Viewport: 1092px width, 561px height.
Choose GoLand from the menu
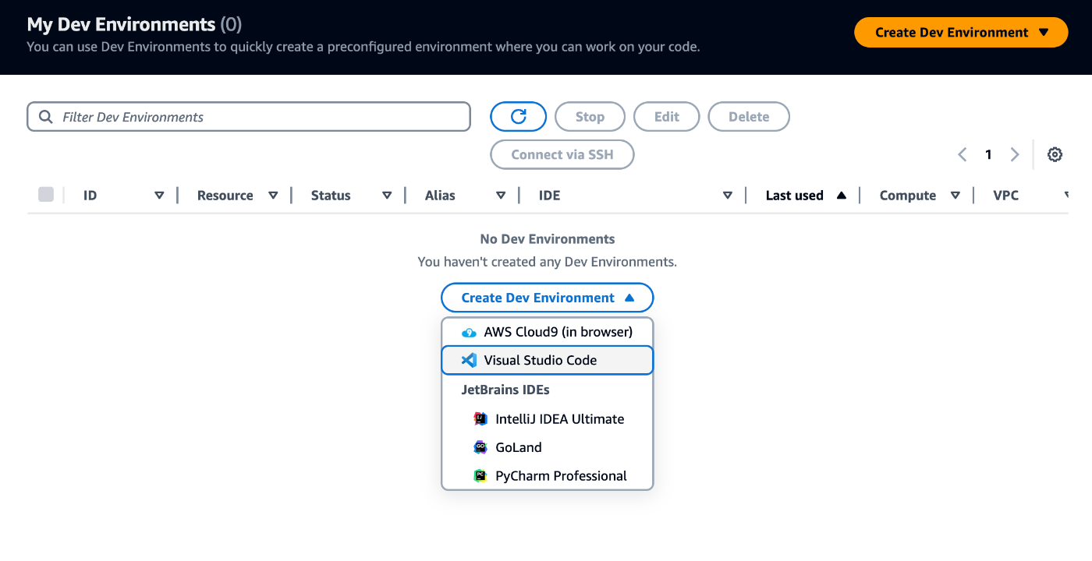point(548,447)
